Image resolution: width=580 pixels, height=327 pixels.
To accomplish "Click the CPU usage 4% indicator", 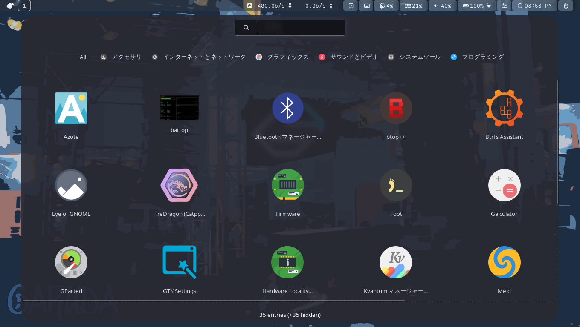I will (386, 6).
